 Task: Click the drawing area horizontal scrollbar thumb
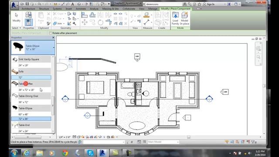(189, 137)
